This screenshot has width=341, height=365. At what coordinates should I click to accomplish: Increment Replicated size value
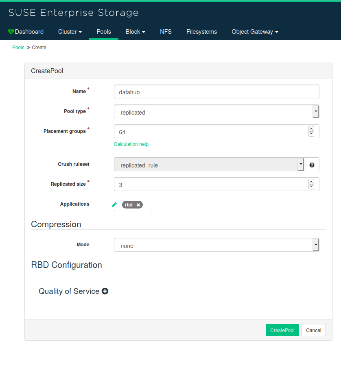pyautogui.click(x=311, y=182)
